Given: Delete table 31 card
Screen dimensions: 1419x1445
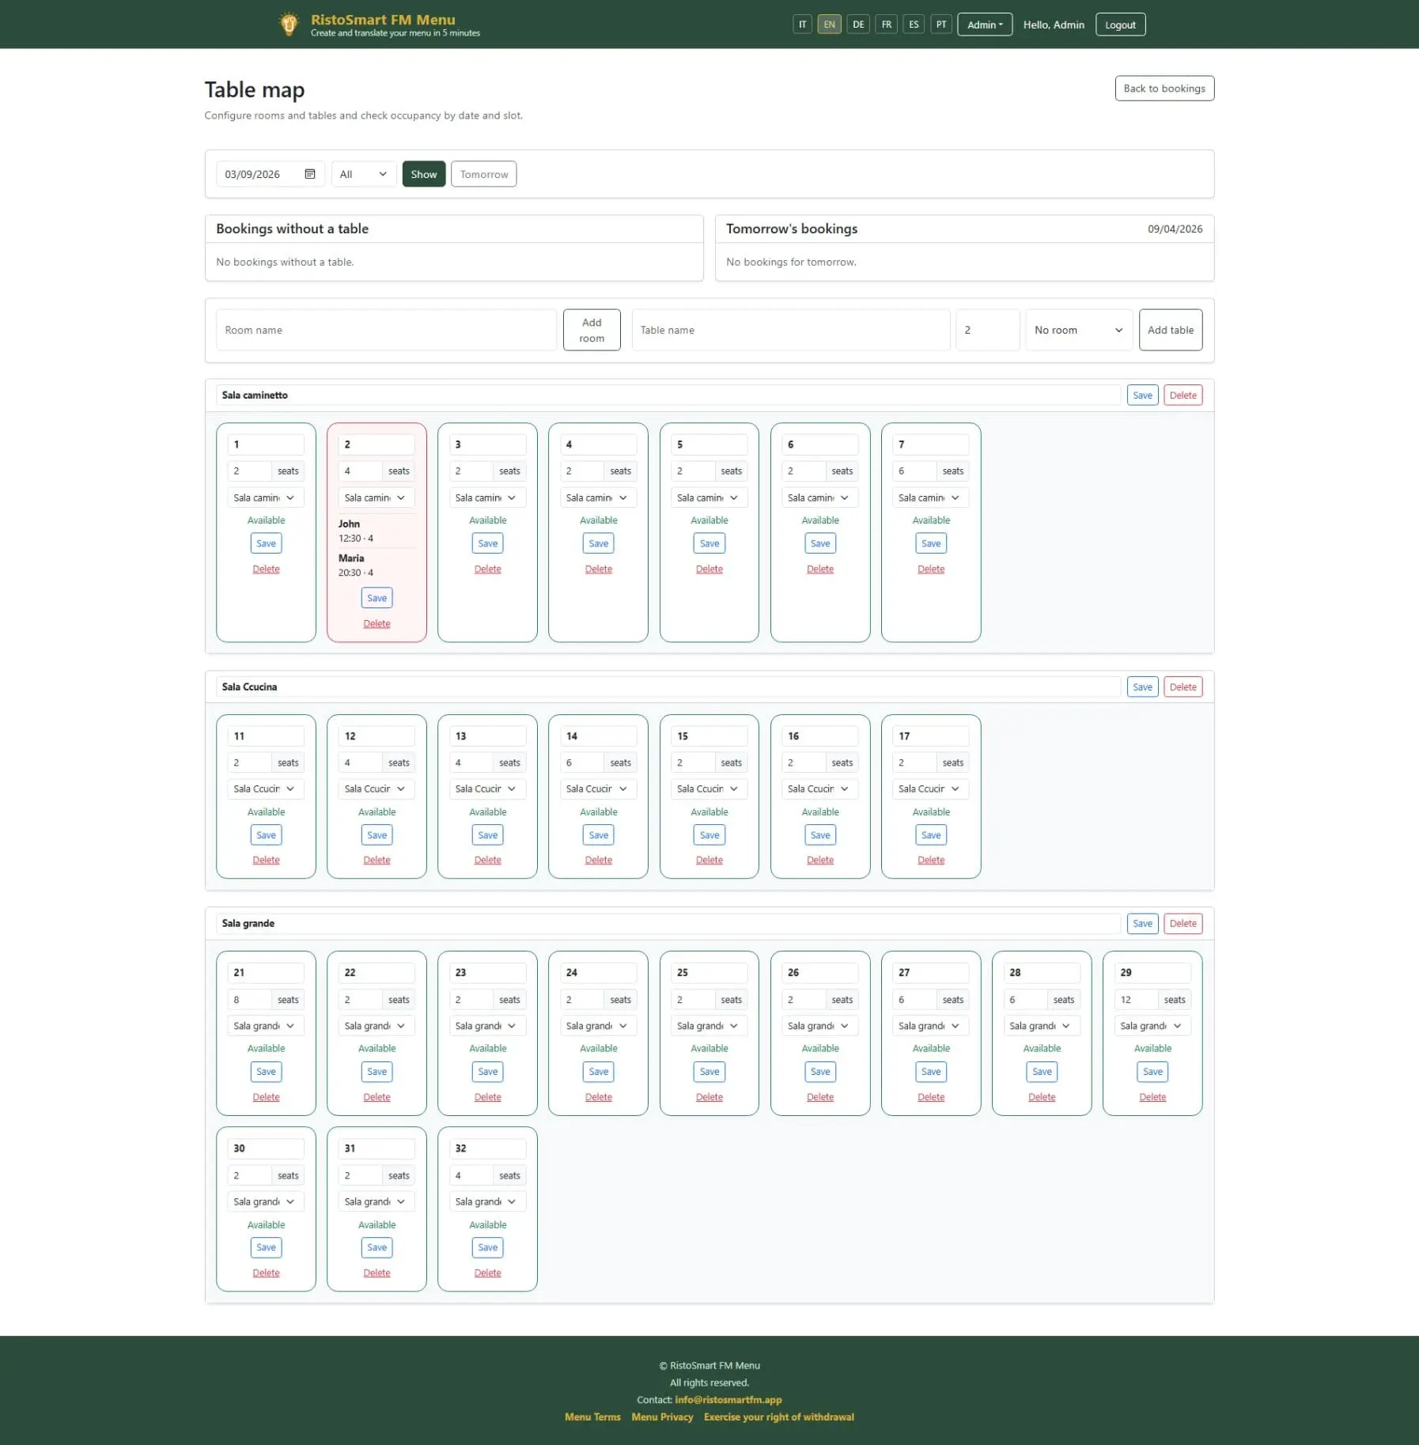Looking at the screenshot, I should click(x=377, y=1273).
